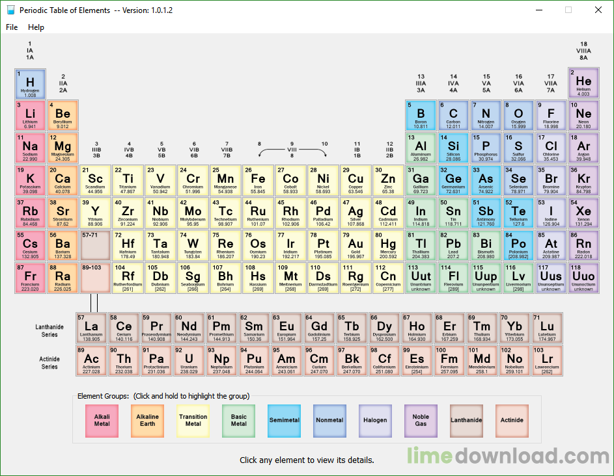The height and width of the screenshot is (476, 614).
Task: Open the Iron (Fe) element tile
Action: (x=258, y=181)
